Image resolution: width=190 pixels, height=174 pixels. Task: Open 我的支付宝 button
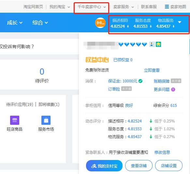pos(104,166)
